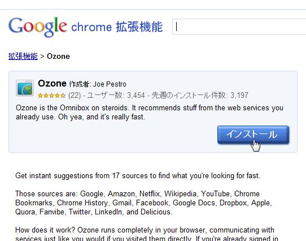Focus the extensions search box
Image resolution: width=306 pixels, height=241 pixels.
(239, 27)
